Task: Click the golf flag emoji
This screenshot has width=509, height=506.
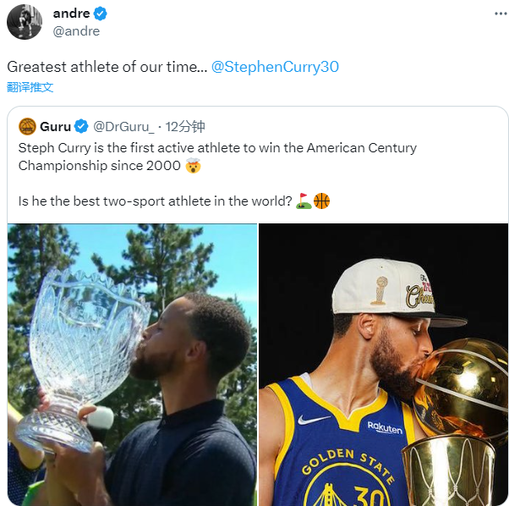Action: point(304,201)
